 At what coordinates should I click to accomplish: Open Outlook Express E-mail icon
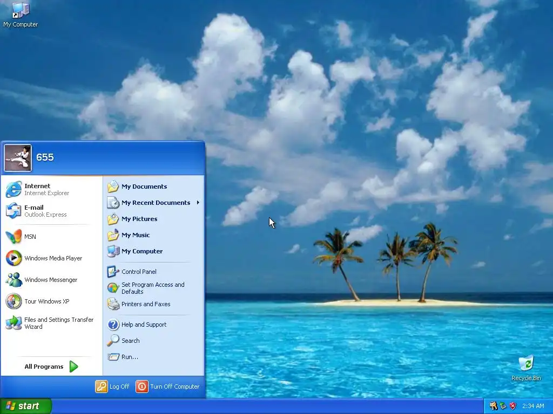pyautogui.click(x=14, y=211)
